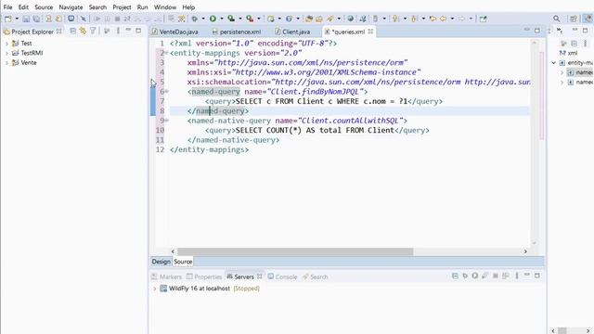The height and width of the screenshot is (334, 594).
Task: Select the Source tab of editor
Action: 183,262
